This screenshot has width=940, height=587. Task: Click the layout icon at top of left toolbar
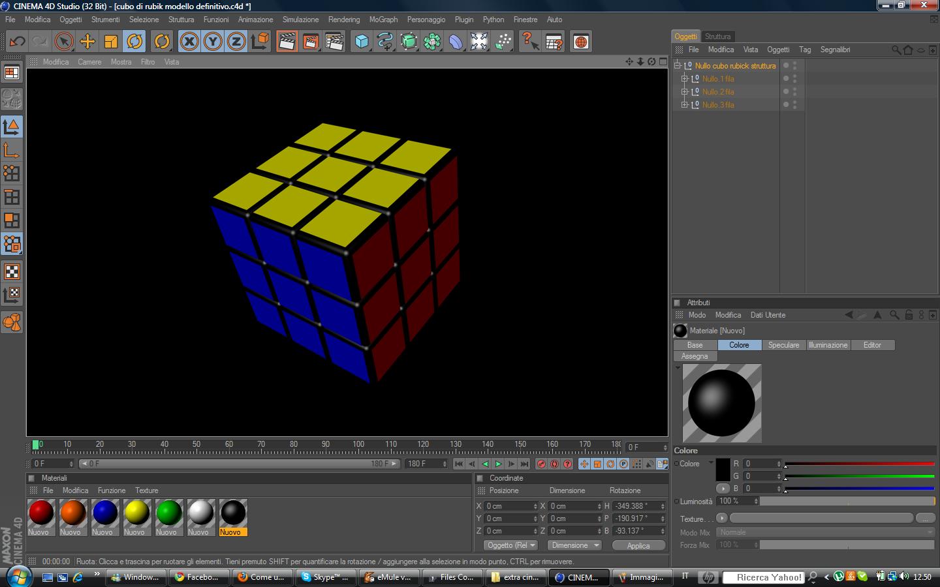[x=12, y=72]
